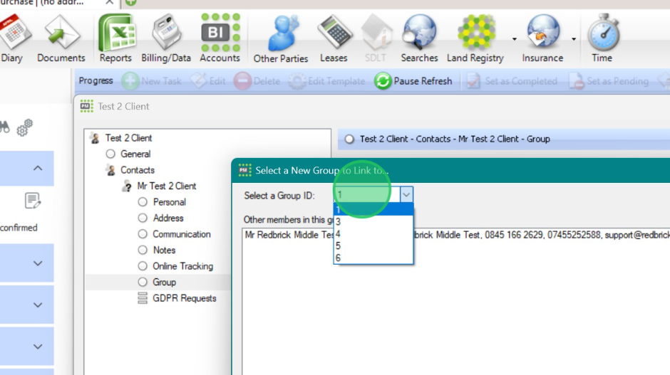Close the purchase tab
This screenshot has width=670, height=375.
coord(109,3)
